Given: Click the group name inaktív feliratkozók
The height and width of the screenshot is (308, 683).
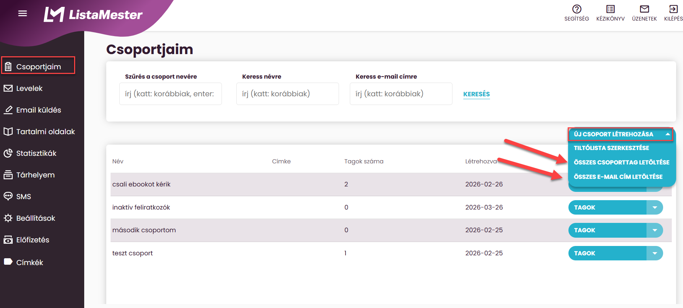Looking at the screenshot, I should [141, 207].
